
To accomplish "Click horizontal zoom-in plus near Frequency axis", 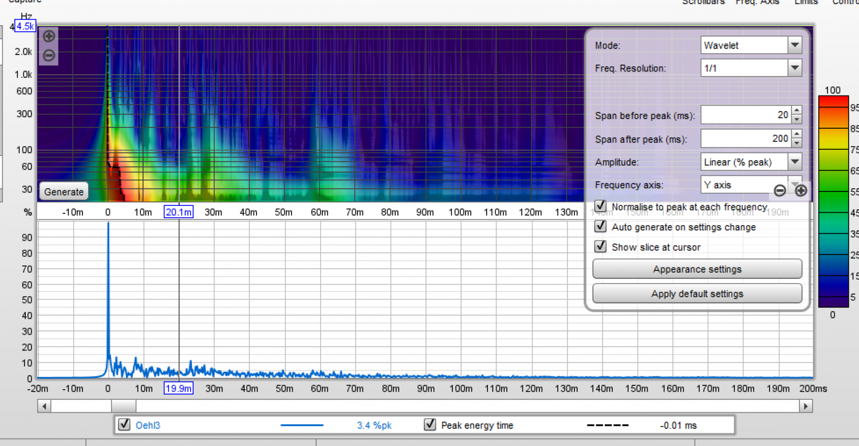I will (x=801, y=191).
